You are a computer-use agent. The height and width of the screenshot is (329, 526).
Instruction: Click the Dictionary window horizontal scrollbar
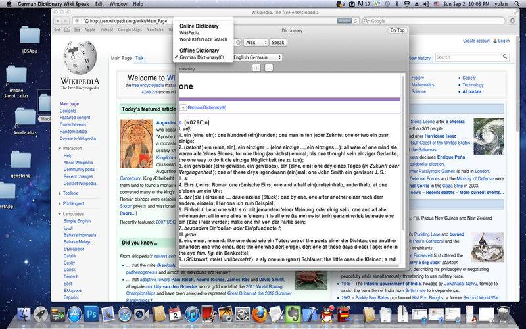click(x=289, y=266)
